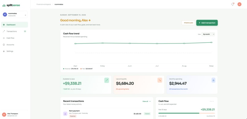Click the roommates breadcrumb text
The height and width of the screenshot is (119, 247).
(59, 4)
